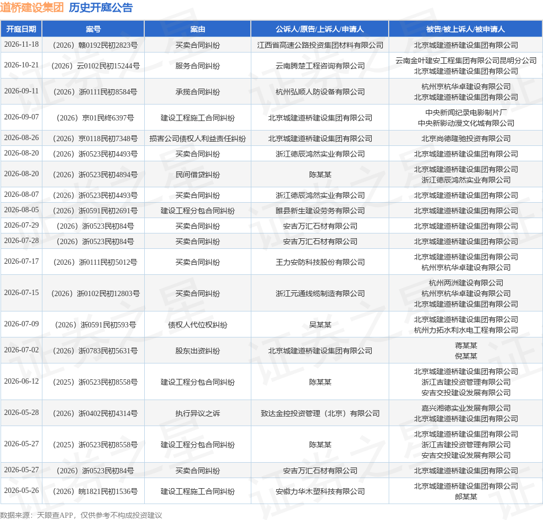Click defendant 杭州力拓水利水电工程有限公司

[466, 330]
